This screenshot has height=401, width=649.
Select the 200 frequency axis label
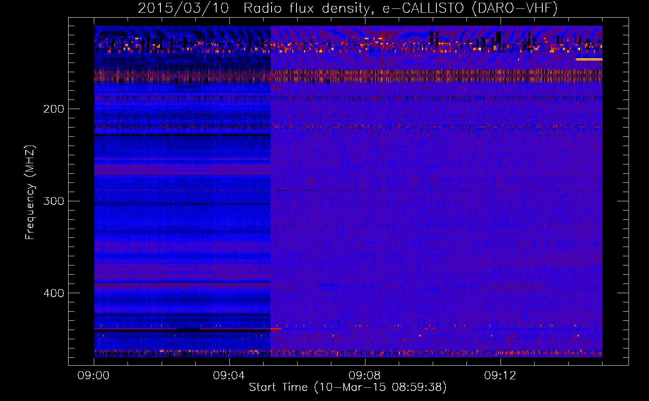(x=54, y=109)
